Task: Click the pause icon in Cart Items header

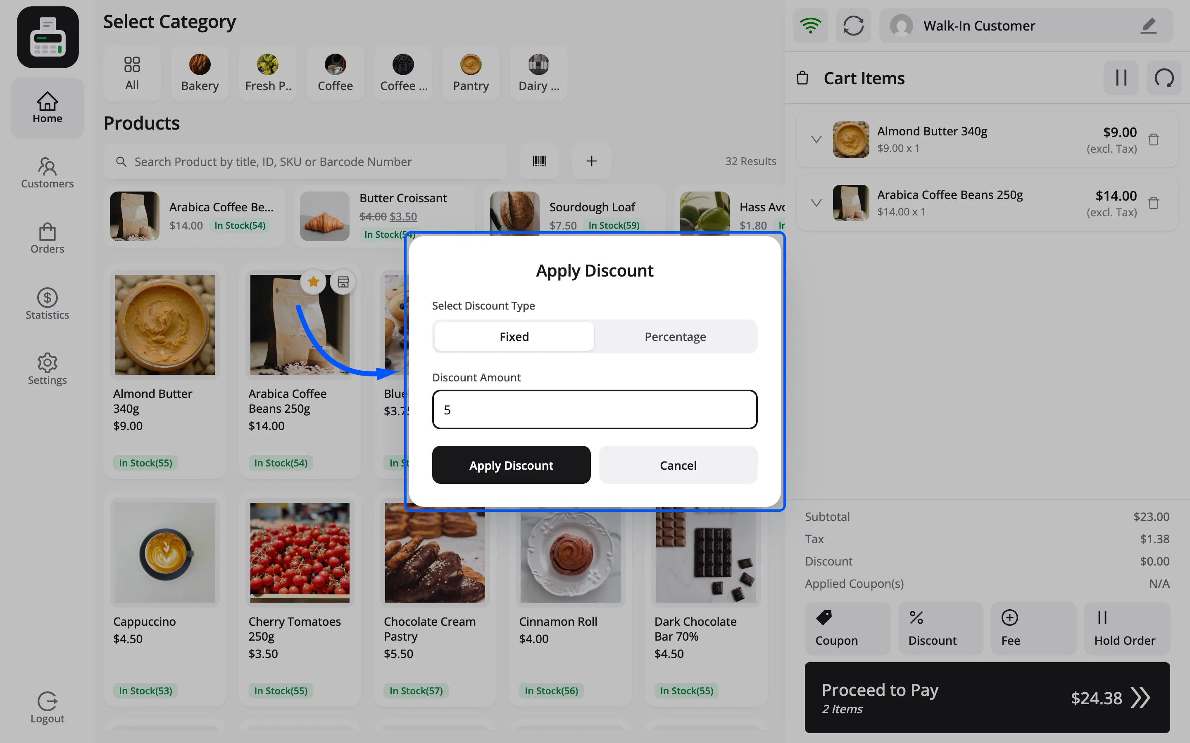Action: pos(1121,78)
